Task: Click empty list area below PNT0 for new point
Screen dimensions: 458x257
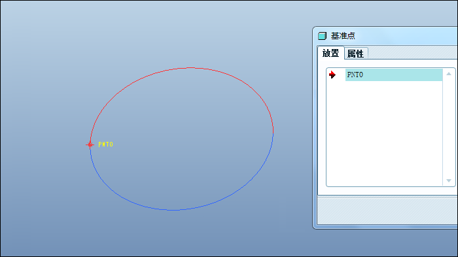Action: pyautogui.click(x=385, y=133)
